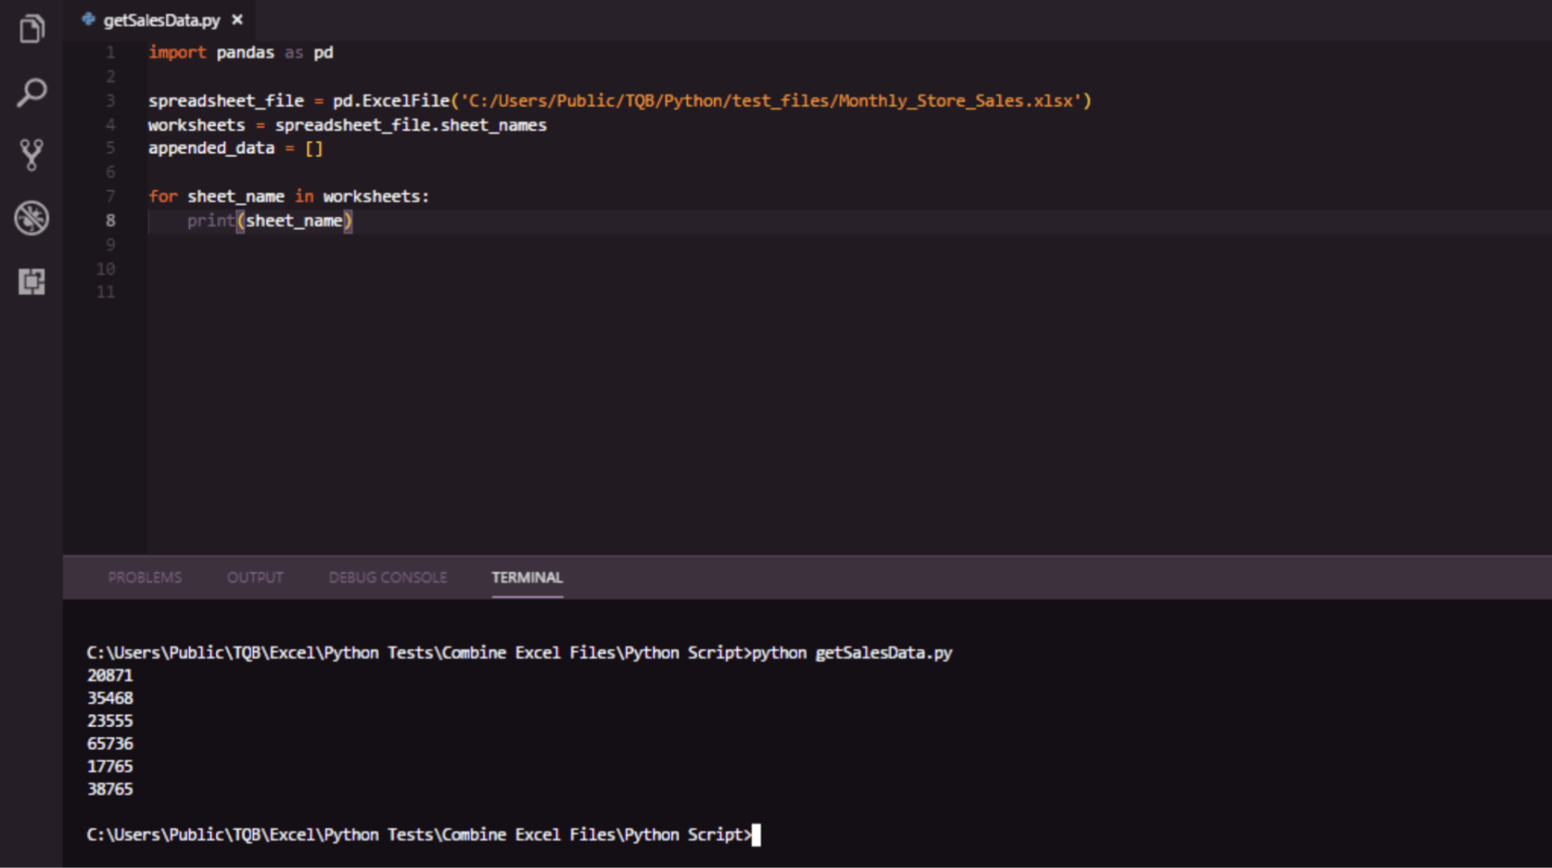Screen dimensions: 1552x868
Task: Click line number 3 in the gutter
Action: point(111,101)
